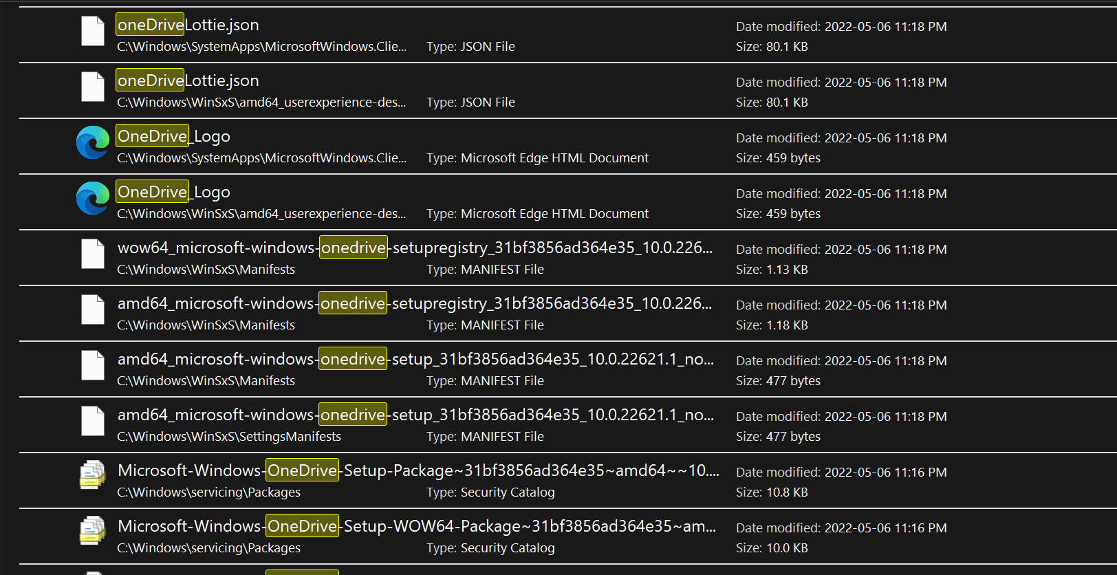Click 11:16 PM date modified of Setup-Package~31bf row
Viewport: 1117px width, 575px height.
841,473
